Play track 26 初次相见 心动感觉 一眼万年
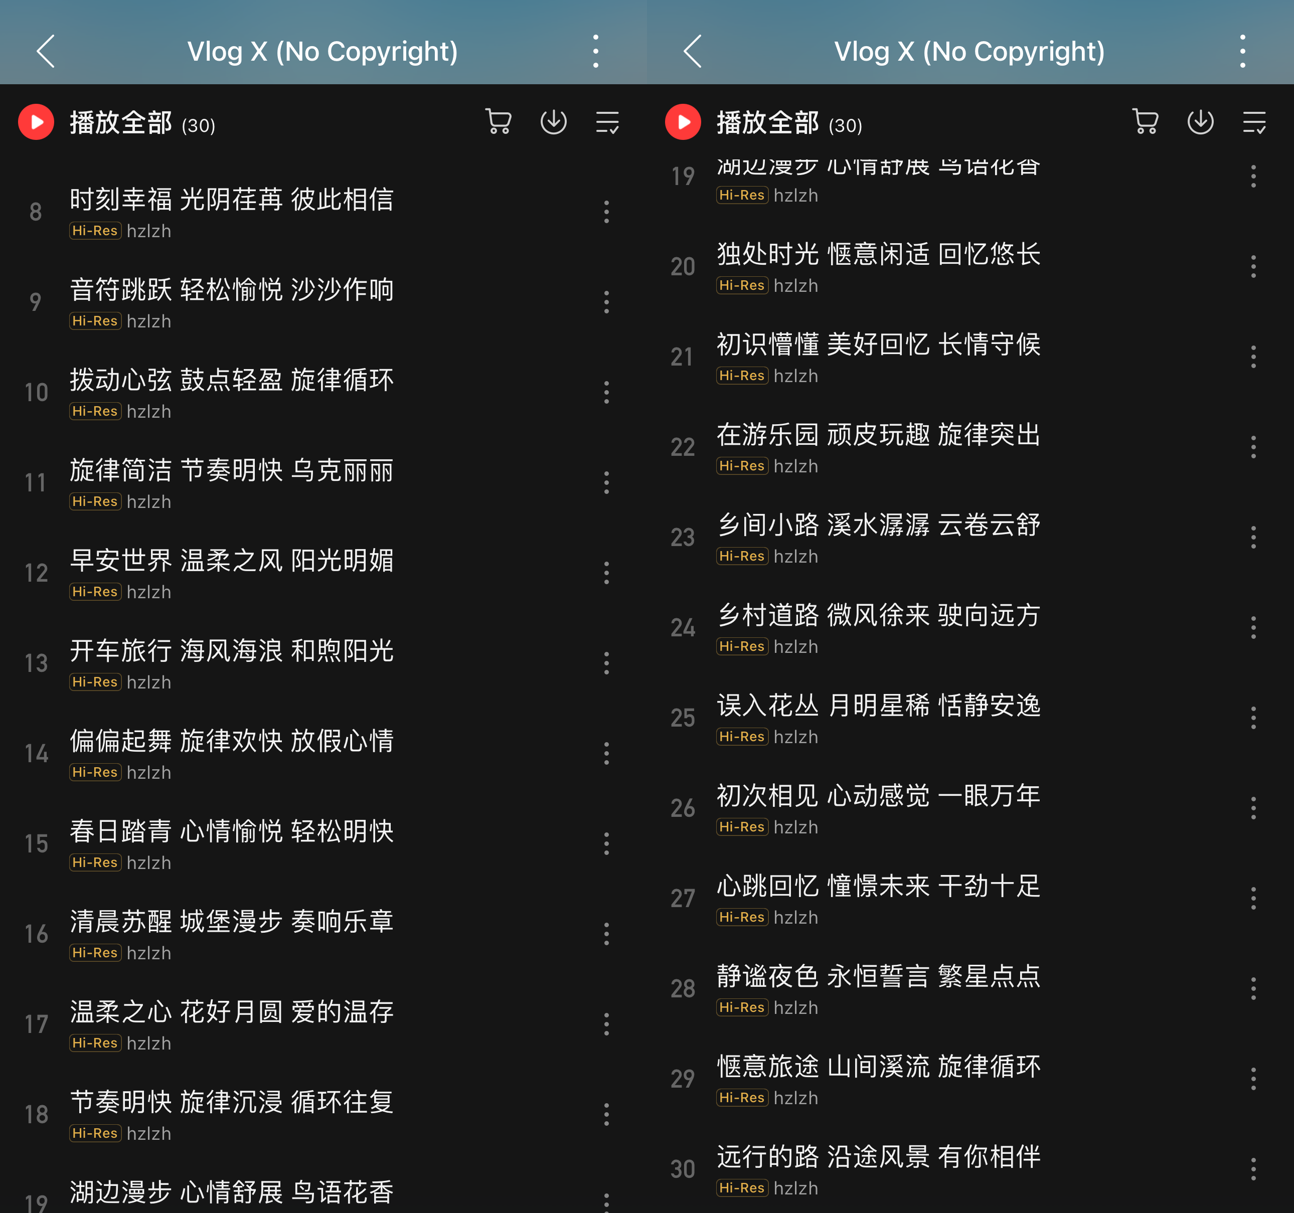The height and width of the screenshot is (1213, 1294). pyautogui.click(x=879, y=796)
